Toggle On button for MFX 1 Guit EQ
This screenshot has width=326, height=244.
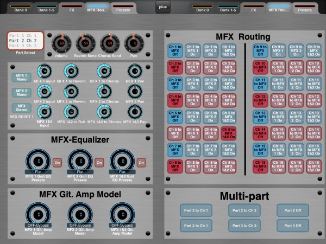58,163
